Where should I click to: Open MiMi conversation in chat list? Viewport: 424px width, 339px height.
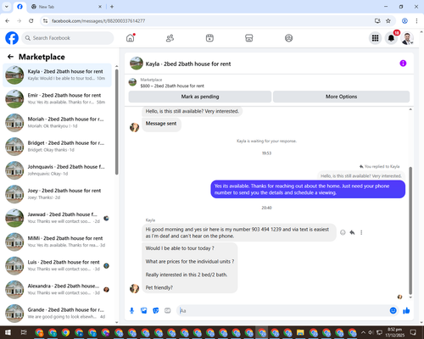(57, 242)
